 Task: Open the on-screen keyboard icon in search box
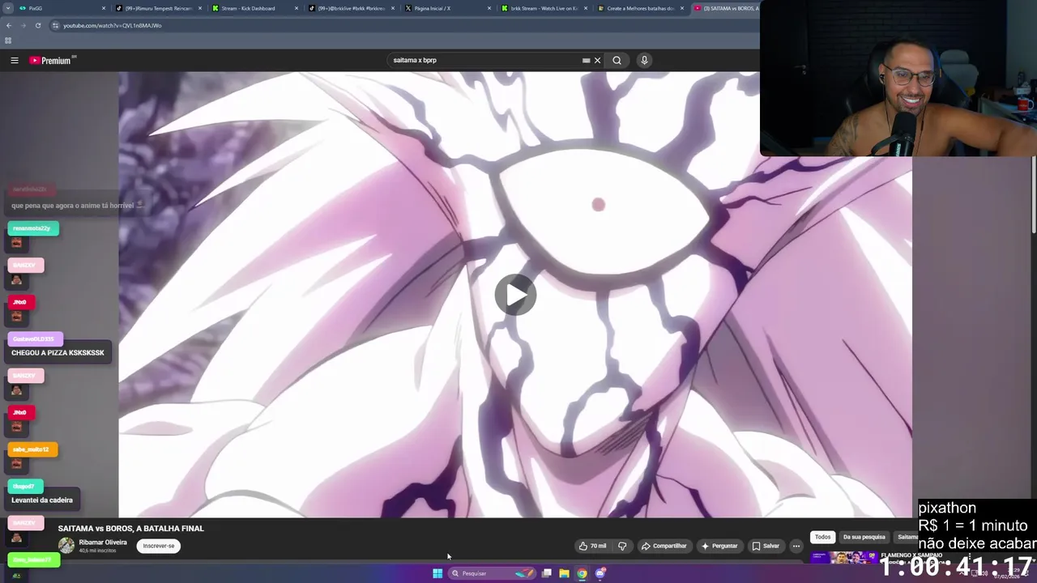click(x=586, y=60)
